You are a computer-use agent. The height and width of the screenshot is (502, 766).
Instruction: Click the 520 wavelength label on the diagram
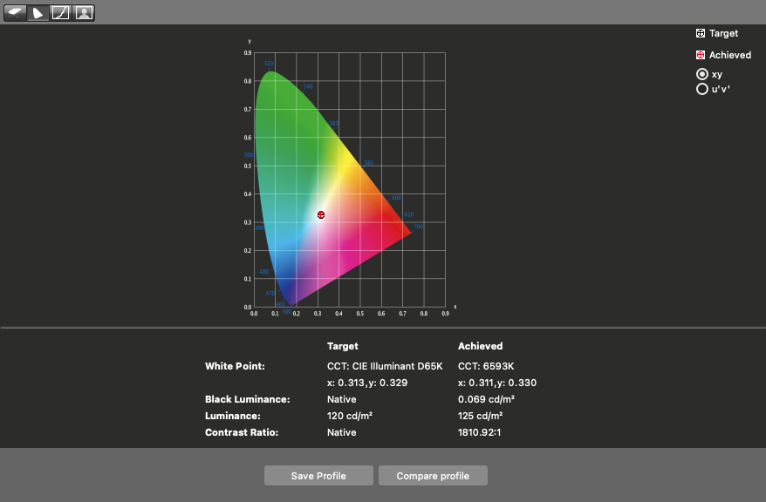269,64
